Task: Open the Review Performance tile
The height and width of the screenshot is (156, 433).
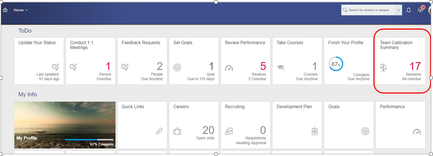Action: pos(246,61)
